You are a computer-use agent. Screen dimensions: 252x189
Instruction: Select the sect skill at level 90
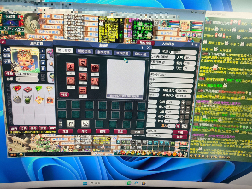[83, 77]
